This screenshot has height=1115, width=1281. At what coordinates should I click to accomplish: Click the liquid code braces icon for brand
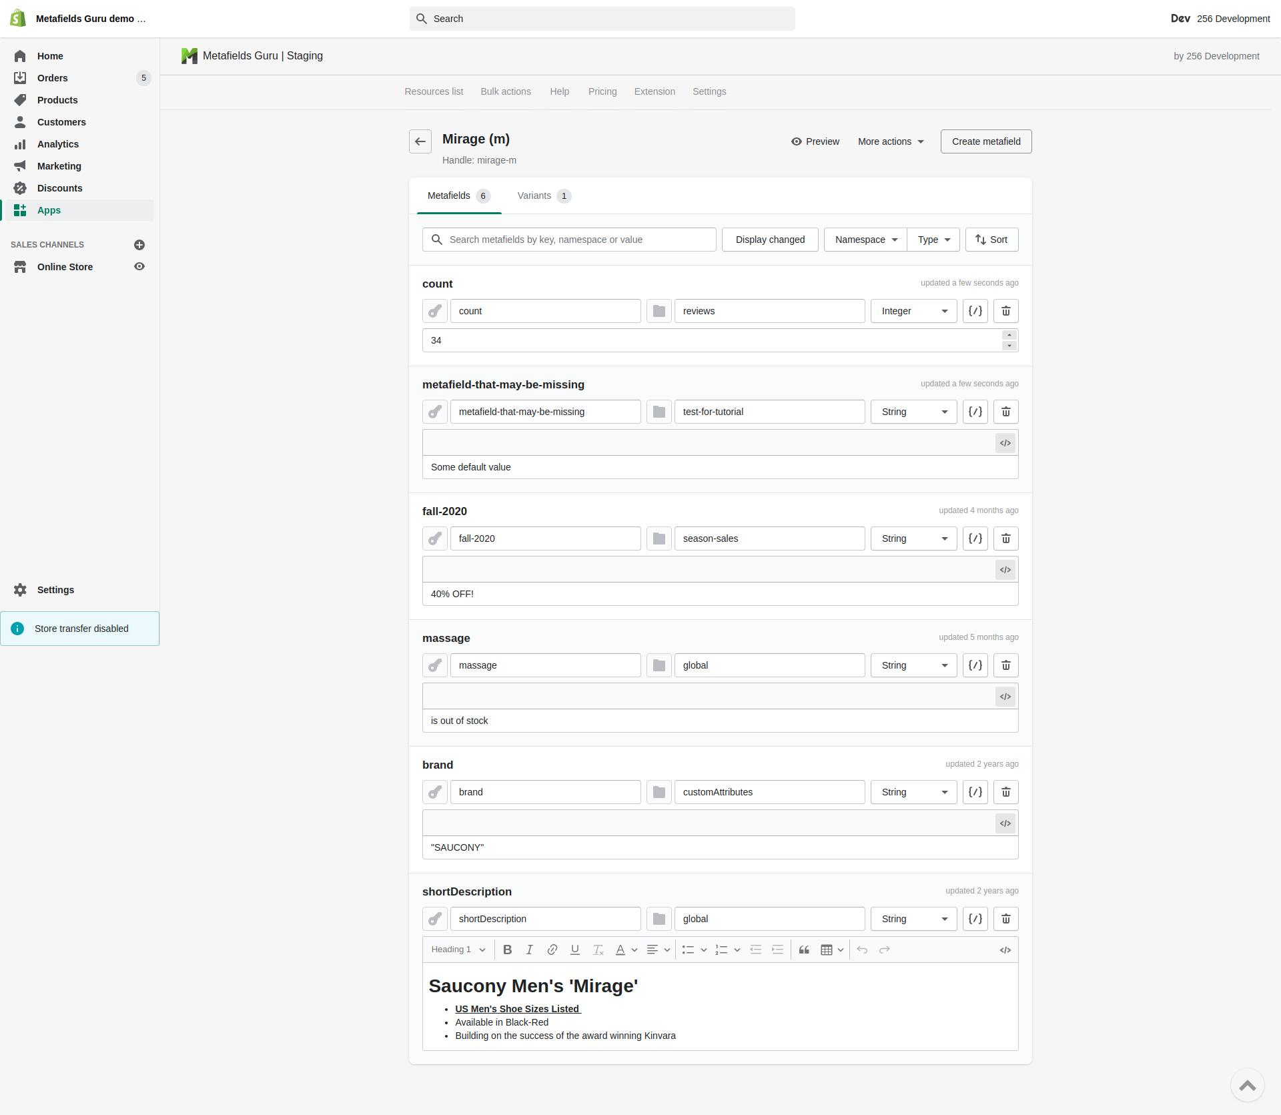[975, 792]
